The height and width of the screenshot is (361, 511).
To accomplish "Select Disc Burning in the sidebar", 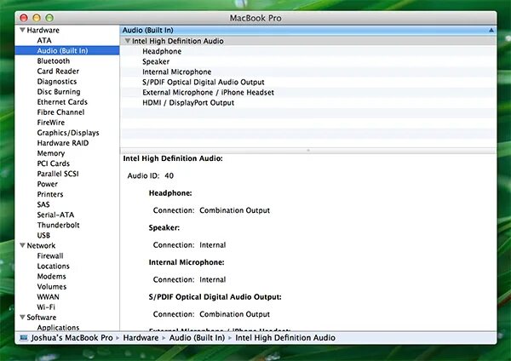I will [x=59, y=92].
